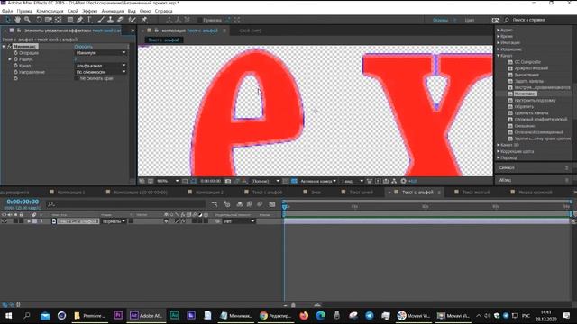577x324 pixels.
Task: Select the Roto Brush tool
Action: [x=133, y=20]
